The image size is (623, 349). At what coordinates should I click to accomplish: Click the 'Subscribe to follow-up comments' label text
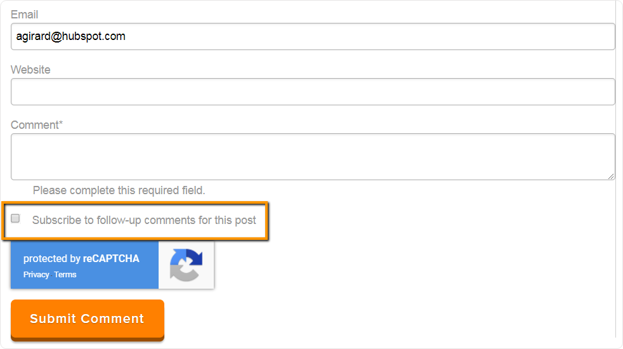coord(144,220)
